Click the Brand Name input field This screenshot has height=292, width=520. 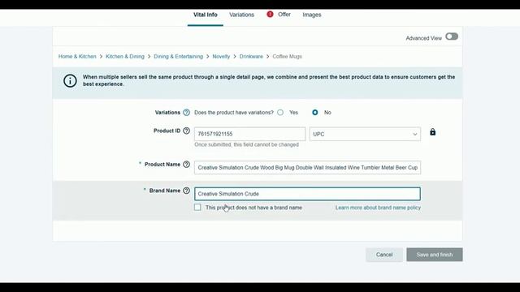coord(308,194)
